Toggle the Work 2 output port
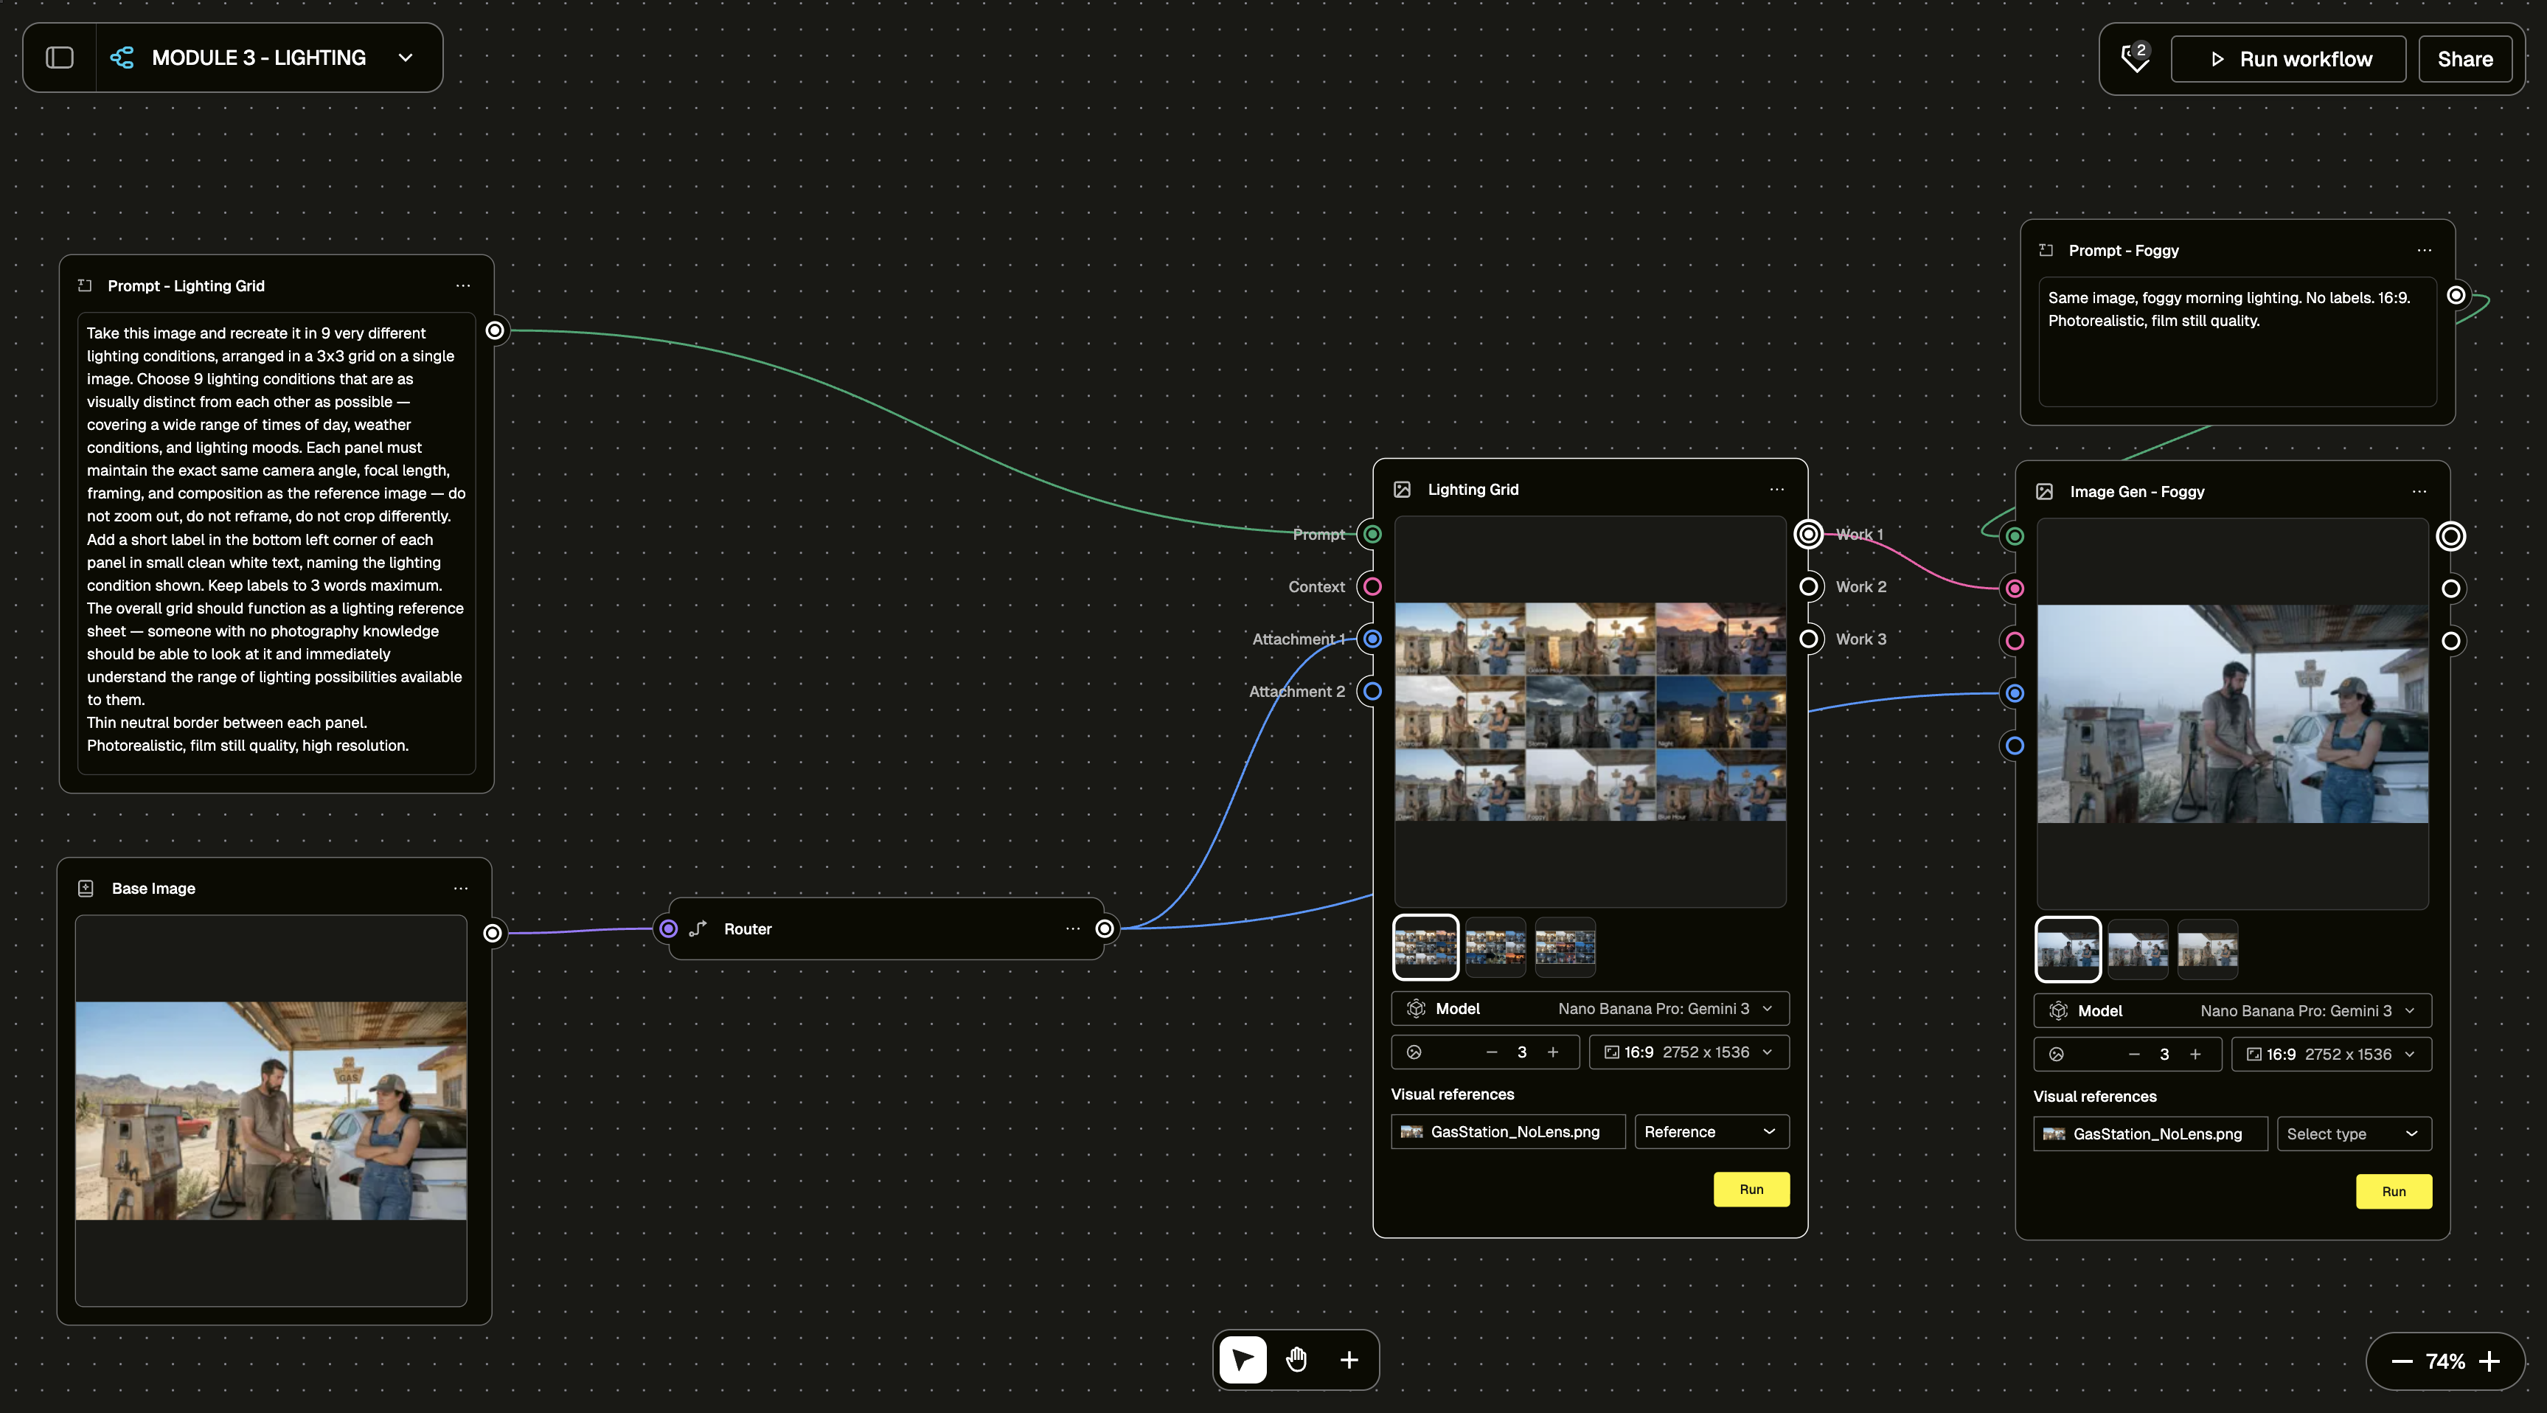 coord(1808,586)
